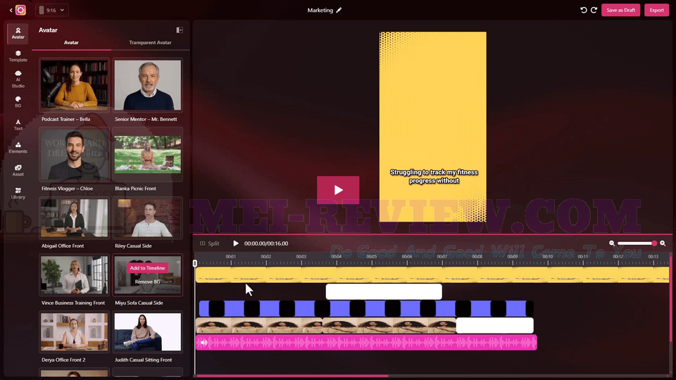Open the Elements sidebar panel
This screenshot has height=380, width=676.
18,147
